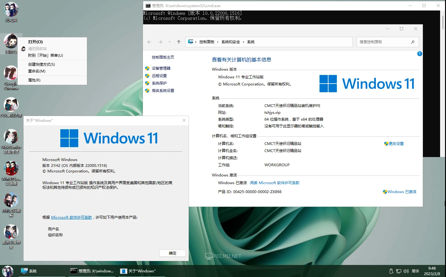Click the WORKGROUP value text
Screen dimensions: 446x277
click(277, 165)
